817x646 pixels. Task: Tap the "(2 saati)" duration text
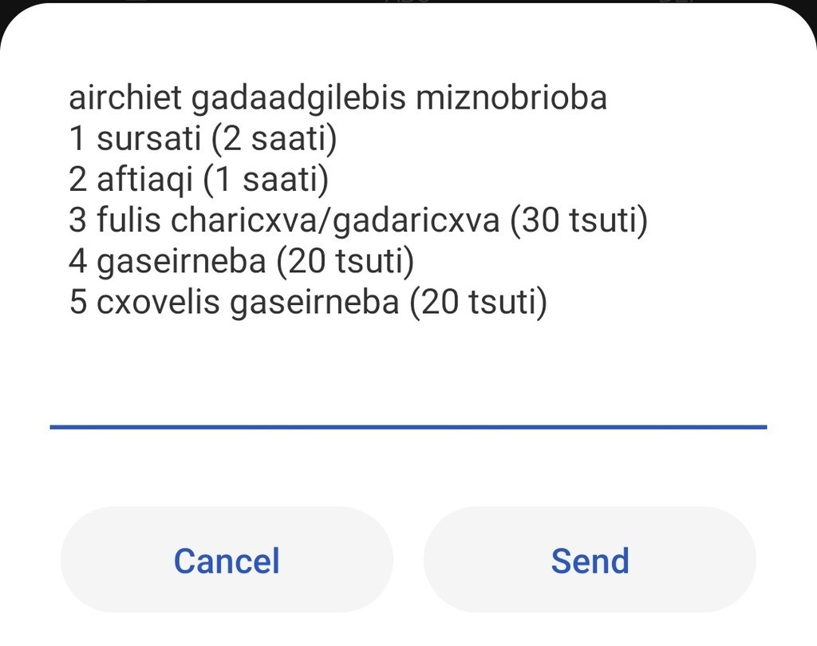click(x=274, y=140)
